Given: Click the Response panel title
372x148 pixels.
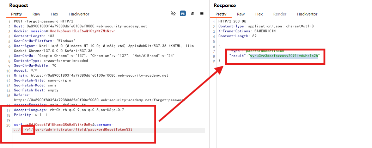Looking at the screenshot, I should point(225,5).
